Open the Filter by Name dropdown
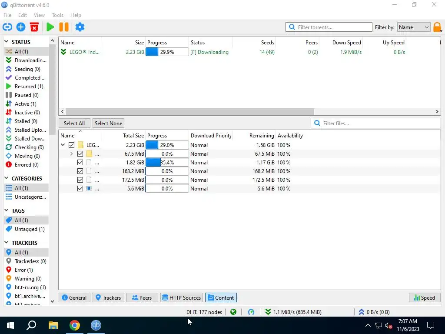 coord(414,27)
